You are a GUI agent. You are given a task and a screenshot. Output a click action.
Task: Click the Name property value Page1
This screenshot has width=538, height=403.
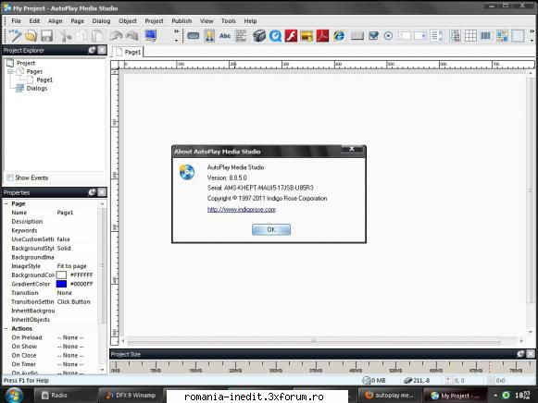click(x=65, y=213)
